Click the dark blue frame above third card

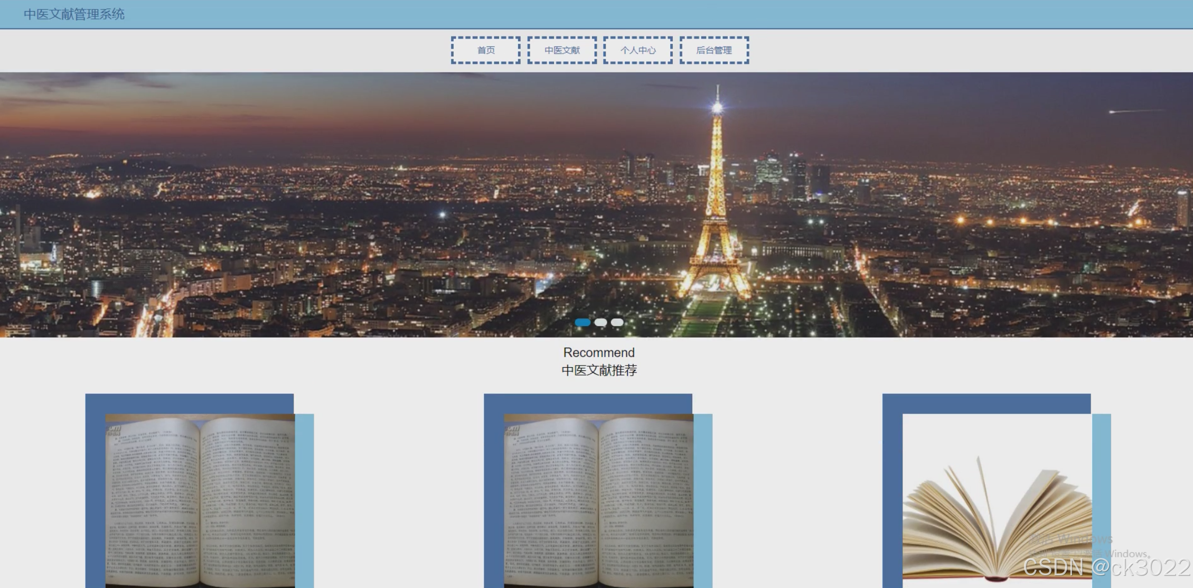tap(986, 404)
